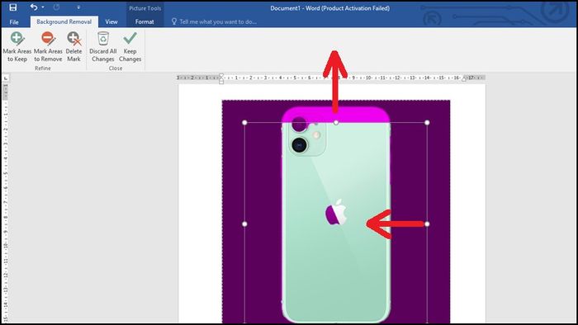
Task: Click the top-right selection handle of the removal box
Action: tap(427, 123)
